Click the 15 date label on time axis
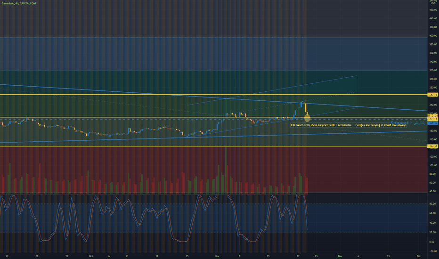This screenshot has width=439, height=259. 268,256
